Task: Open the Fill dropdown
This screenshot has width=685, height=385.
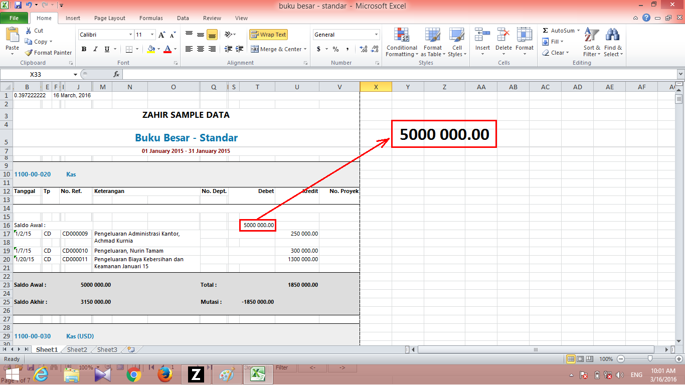Action: pyautogui.click(x=554, y=42)
